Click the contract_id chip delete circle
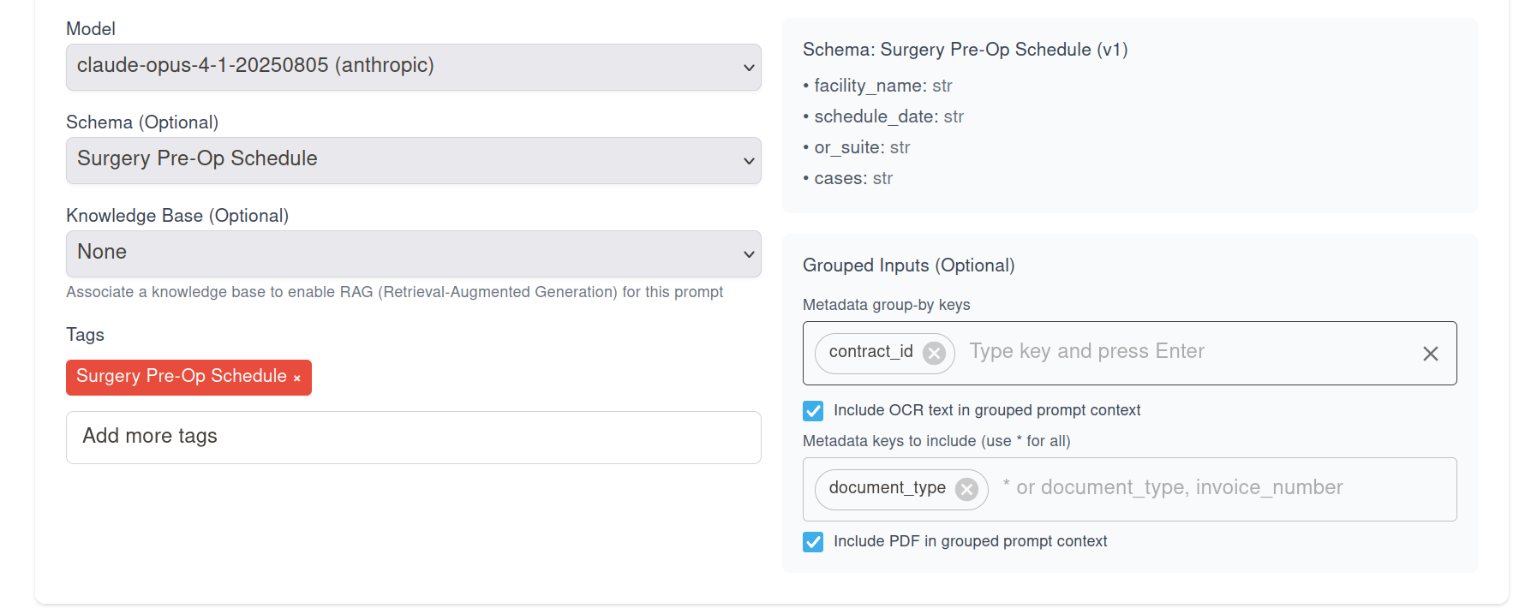The height and width of the screenshot is (614, 1519). tap(934, 353)
